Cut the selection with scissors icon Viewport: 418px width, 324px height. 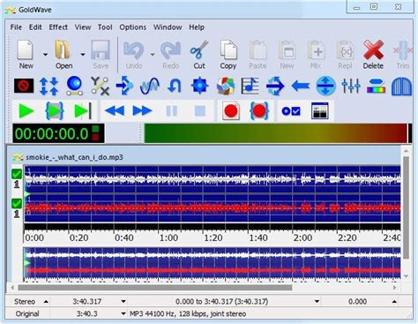coord(199,55)
